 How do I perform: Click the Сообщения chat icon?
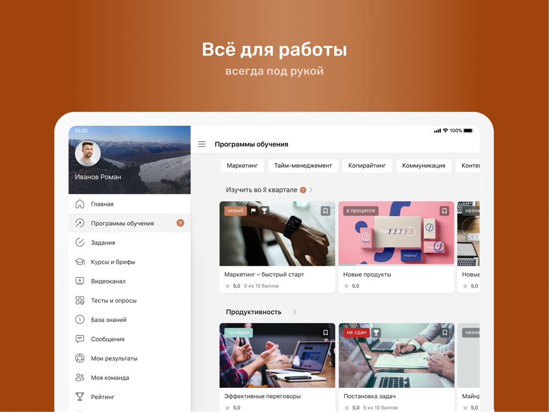coord(80,339)
